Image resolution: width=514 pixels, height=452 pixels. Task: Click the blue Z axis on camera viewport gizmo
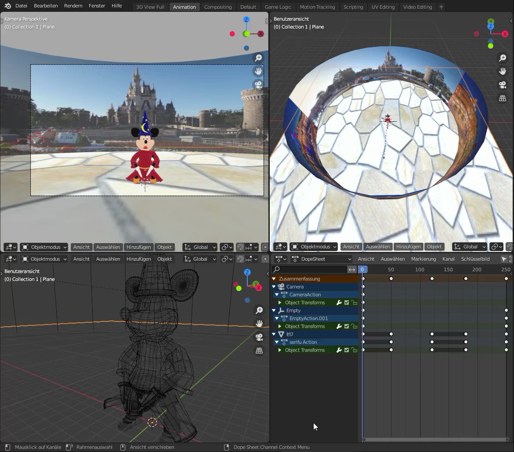(x=246, y=20)
